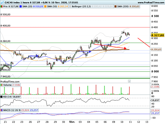Click the yellow 8 327,88 current price tag
Viewport: 165px width, 124px height.
(157, 35)
